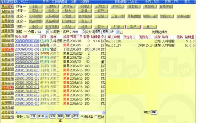The height and width of the screenshot is (123, 198).
Task: Check the 已結案 checkbox
Action: click(96, 117)
